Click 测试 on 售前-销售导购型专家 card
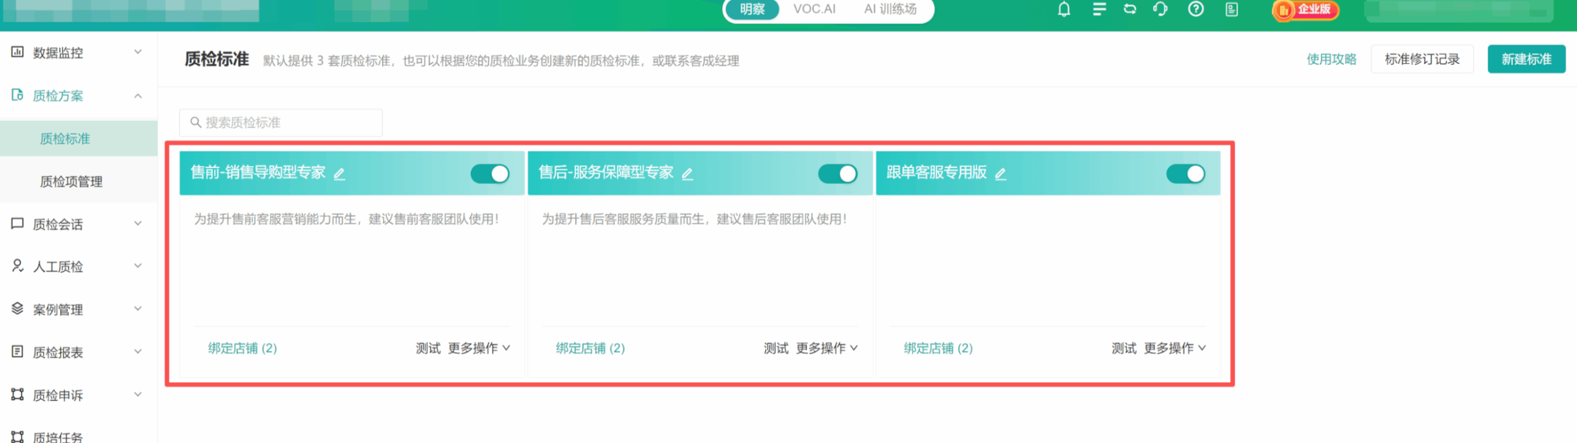The image size is (1577, 443). [x=428, y=348]
